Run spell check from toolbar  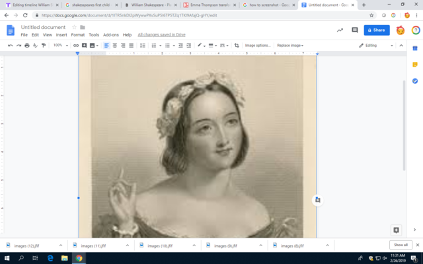click(35, 46)
